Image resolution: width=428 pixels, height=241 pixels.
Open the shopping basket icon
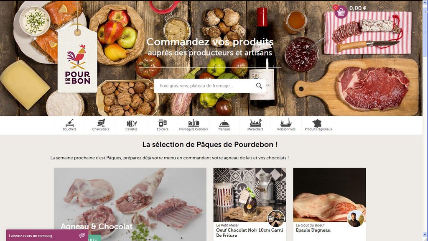pos(341,12)
